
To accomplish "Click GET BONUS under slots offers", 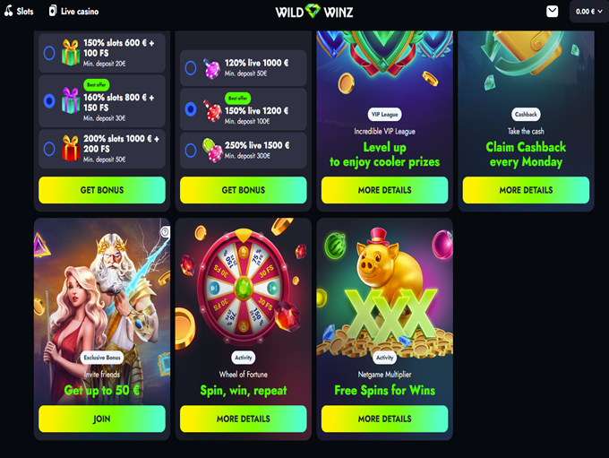I will pos(102,190).
